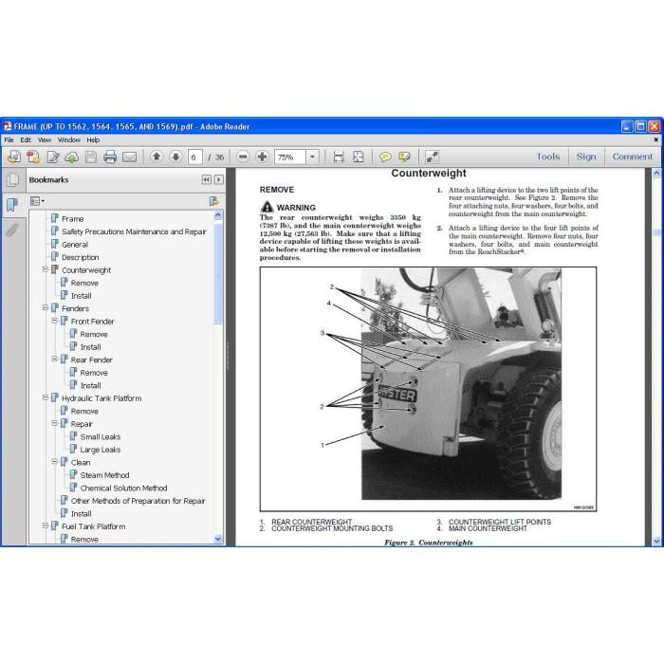Collapse the Fenders bookmark node

pos(45,308)
